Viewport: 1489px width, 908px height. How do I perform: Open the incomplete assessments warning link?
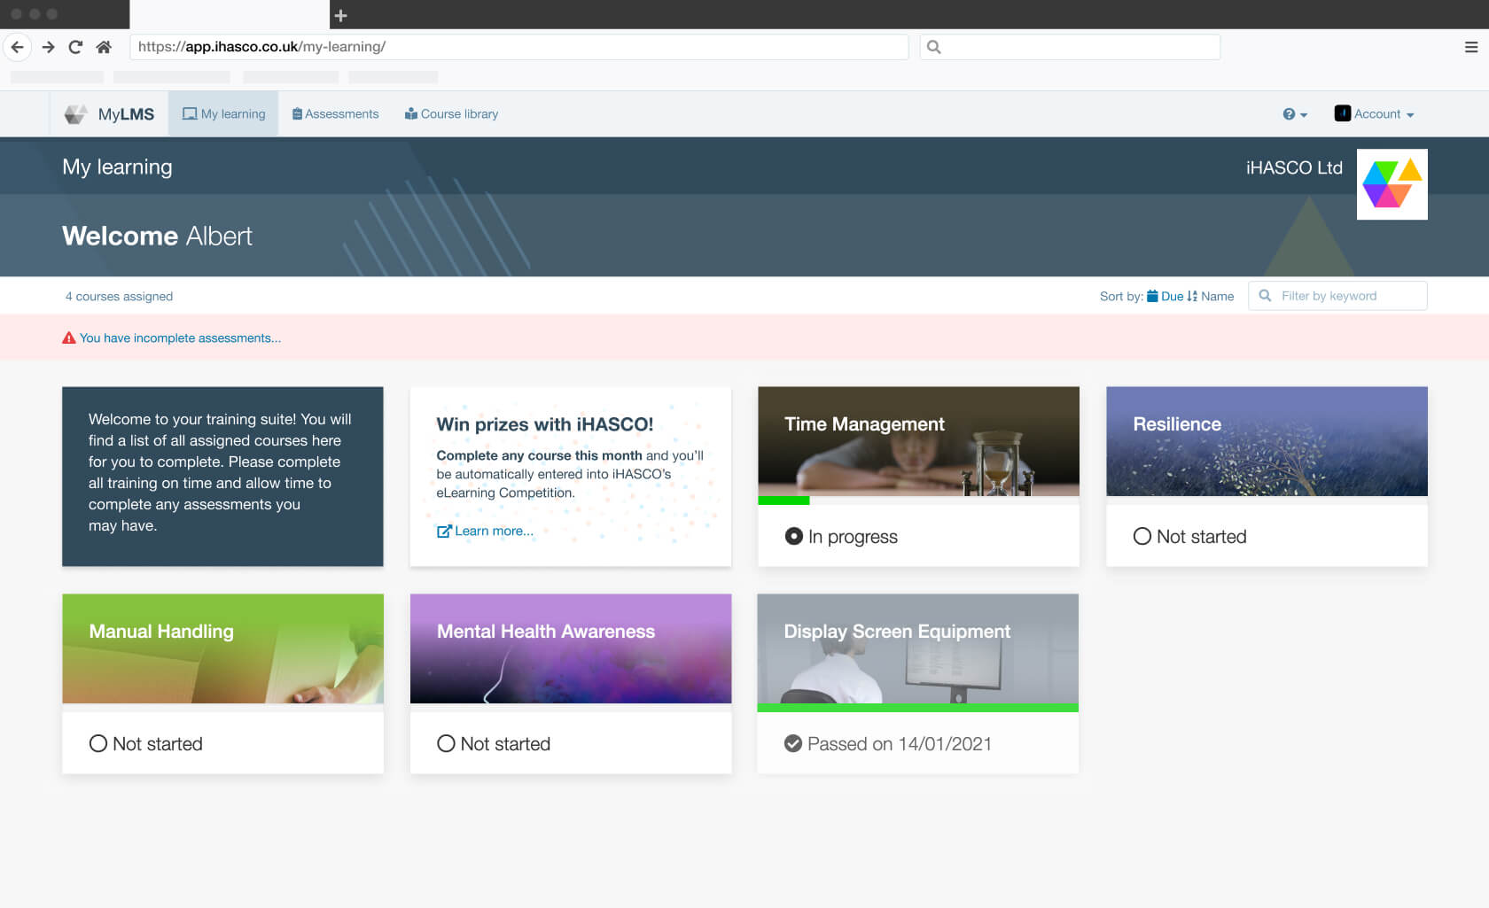point(180,338)
